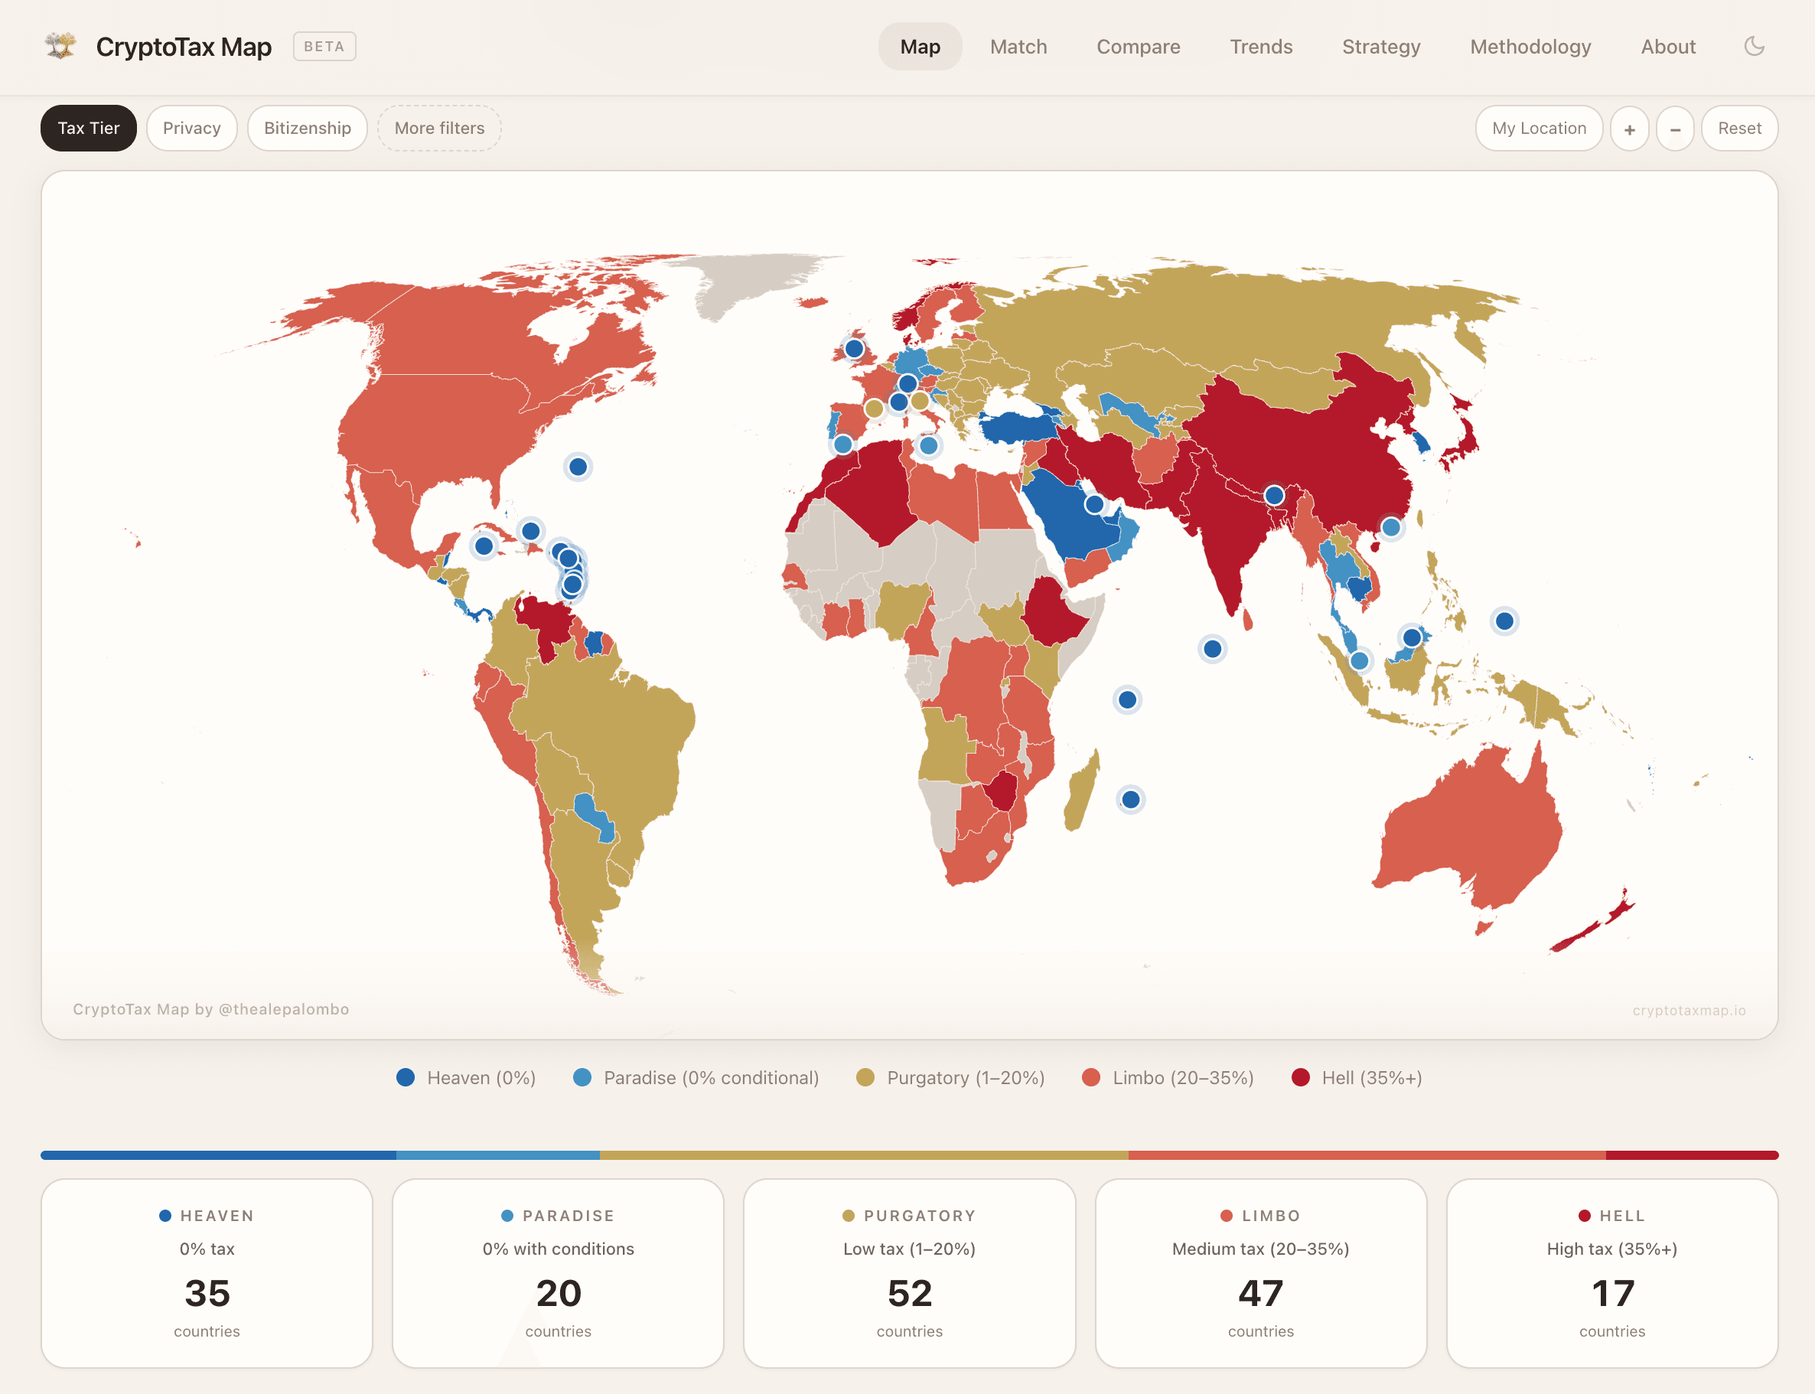Screen dimensions: 1815x1394
Task: Click the CryptoTax Map tree logo
Action: pos(60,47)
